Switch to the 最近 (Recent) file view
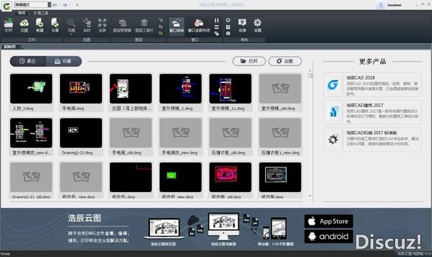This screenshot has height=257, width=432. [28, 61]
